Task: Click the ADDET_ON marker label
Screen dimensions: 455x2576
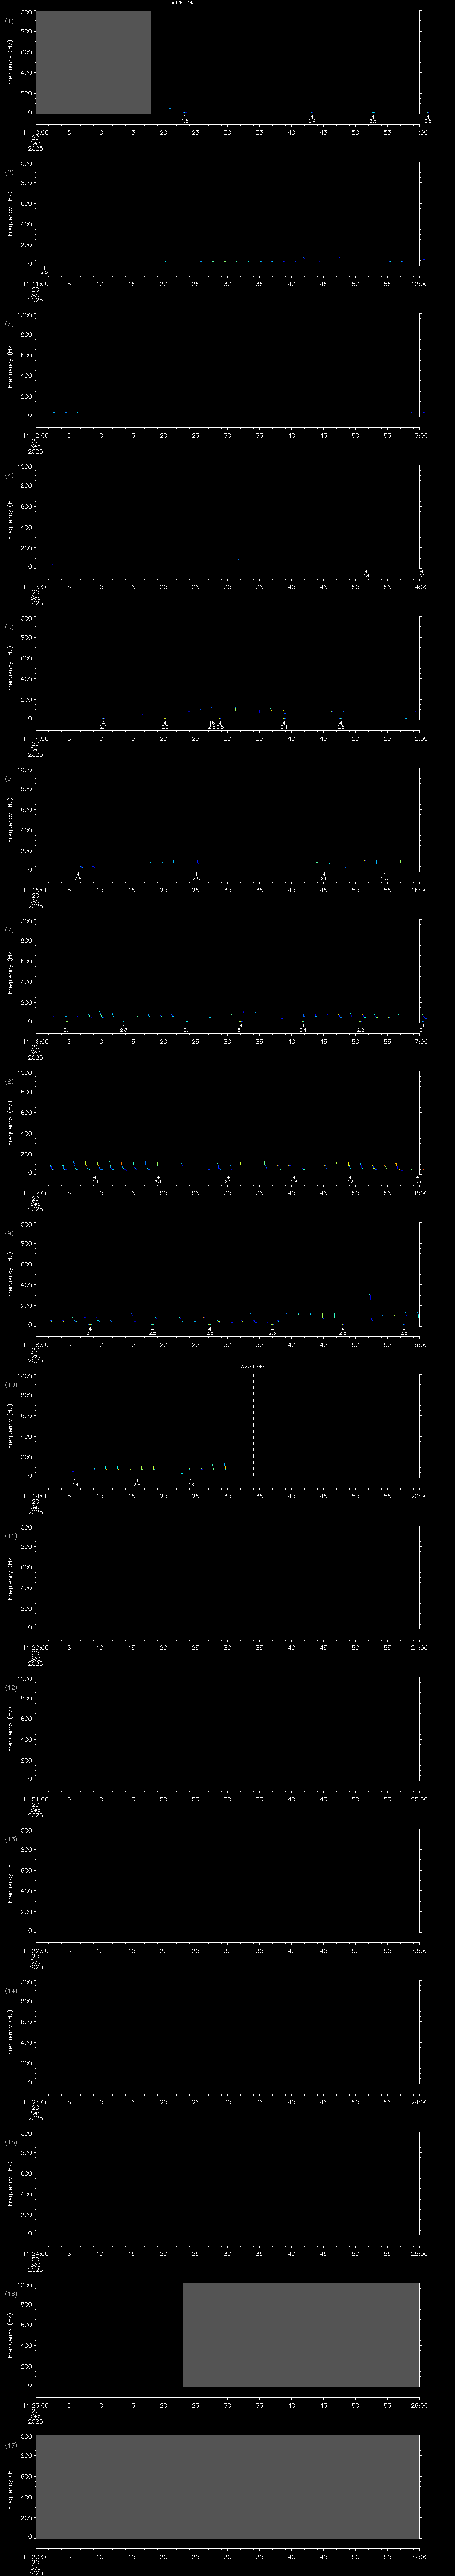Action: pos(182,3)
